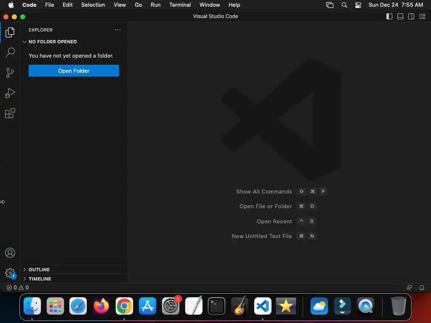The height and width of the screenshot is (323, 431).
Task: Toggle bottom panel layout button
Action: pyautogui.click(x=400, y=16)
